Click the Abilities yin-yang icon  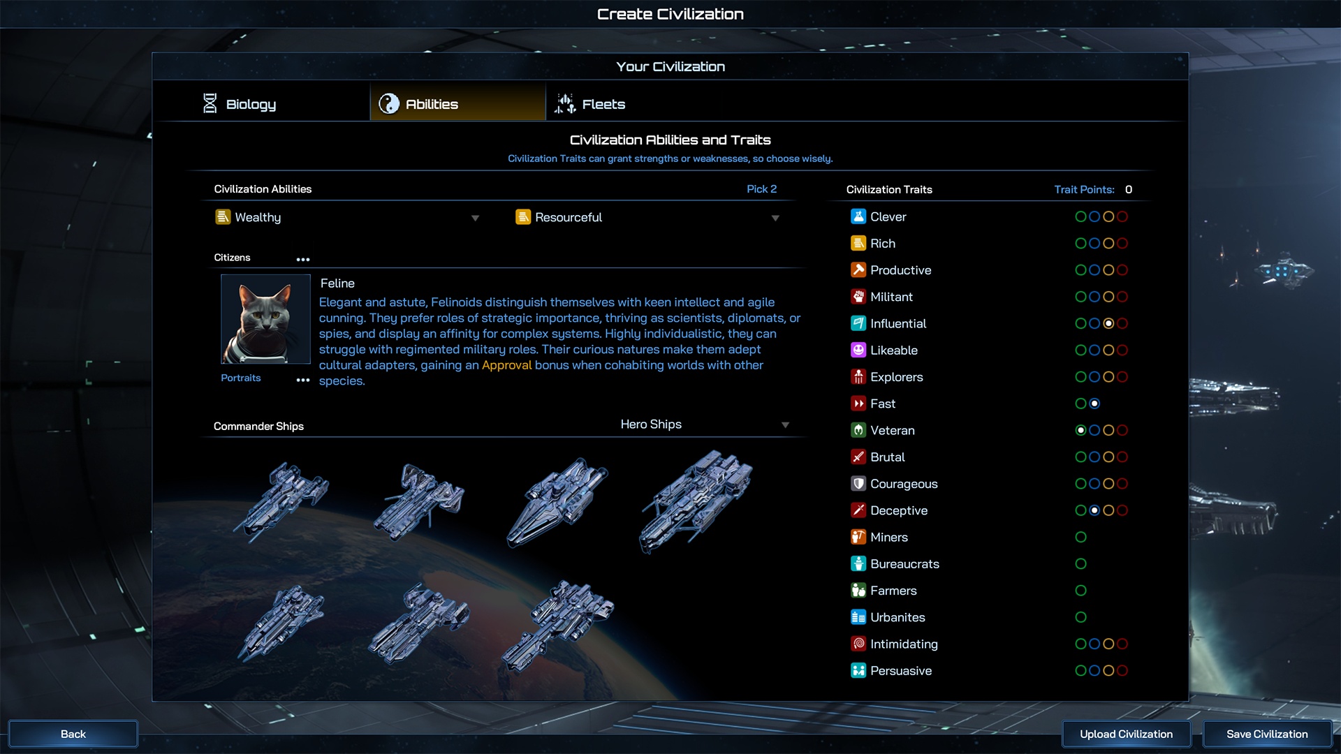(389, 104)
